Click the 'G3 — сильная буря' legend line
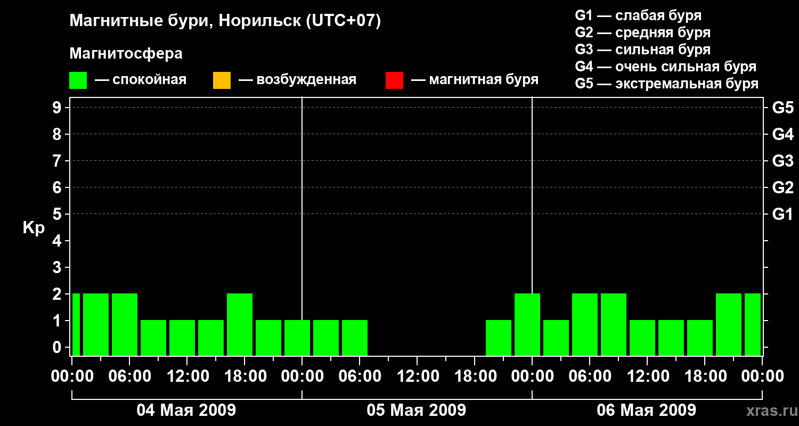 643,50
